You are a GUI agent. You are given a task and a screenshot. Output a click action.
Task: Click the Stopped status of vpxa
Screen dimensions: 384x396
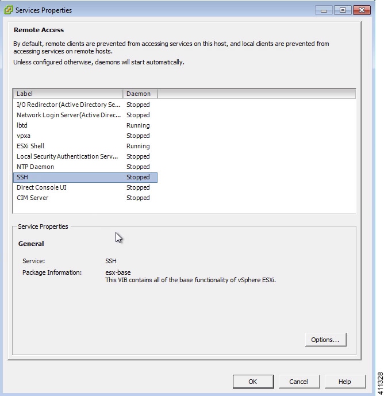pos(138,136)
